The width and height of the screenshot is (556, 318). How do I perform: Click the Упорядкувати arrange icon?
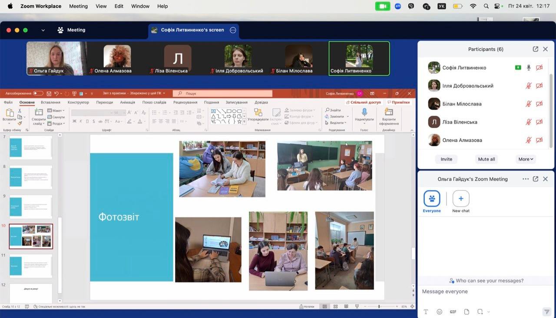click(258, 112)
